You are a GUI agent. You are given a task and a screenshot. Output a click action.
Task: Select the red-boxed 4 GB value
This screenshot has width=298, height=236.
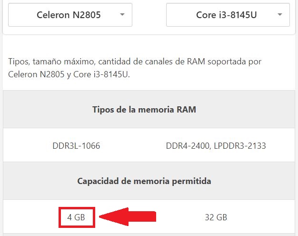[x=77, y=217]
